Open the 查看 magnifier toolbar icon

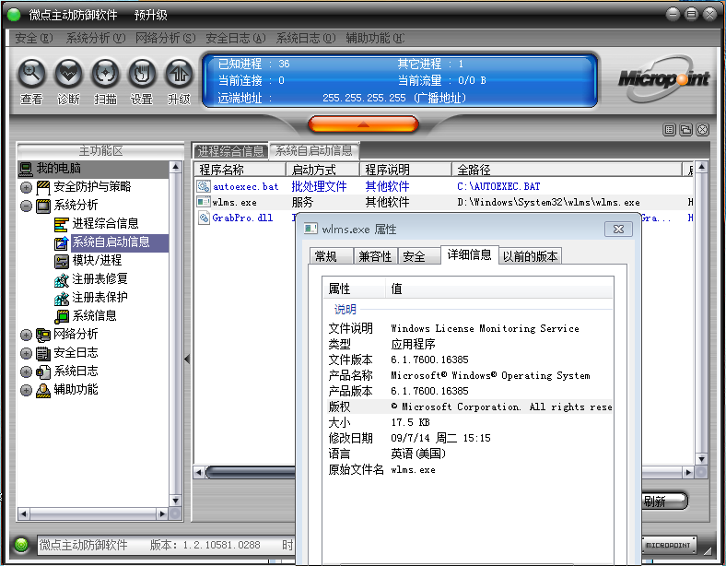[x=31, y=74]
